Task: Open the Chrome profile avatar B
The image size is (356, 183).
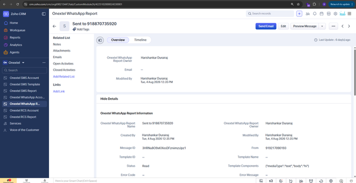Action: tap(324, 4)
